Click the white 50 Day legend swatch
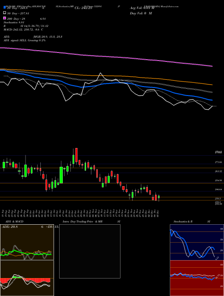This screenshot has height=296, width=224. (x=4, y=13)
